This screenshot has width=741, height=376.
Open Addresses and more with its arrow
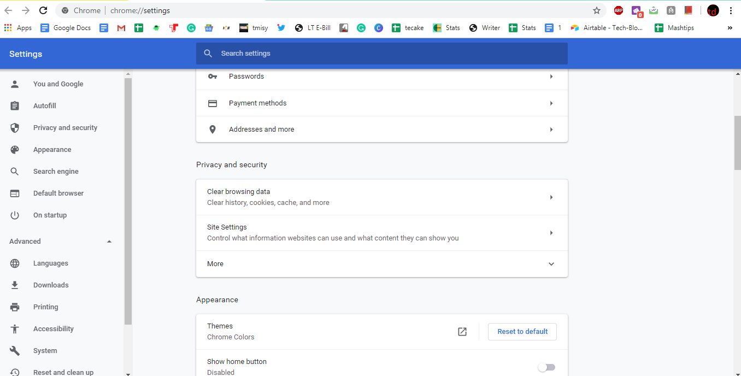click(551, 130)
